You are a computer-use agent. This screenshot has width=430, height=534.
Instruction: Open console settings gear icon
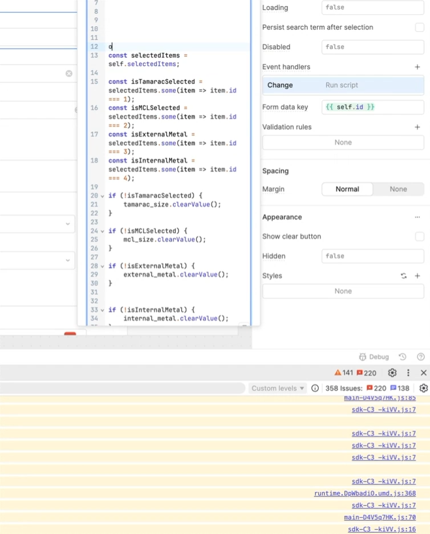(x=424, y=388)
